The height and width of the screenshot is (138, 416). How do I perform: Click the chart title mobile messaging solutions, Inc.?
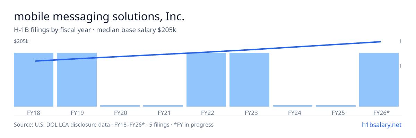99,16
